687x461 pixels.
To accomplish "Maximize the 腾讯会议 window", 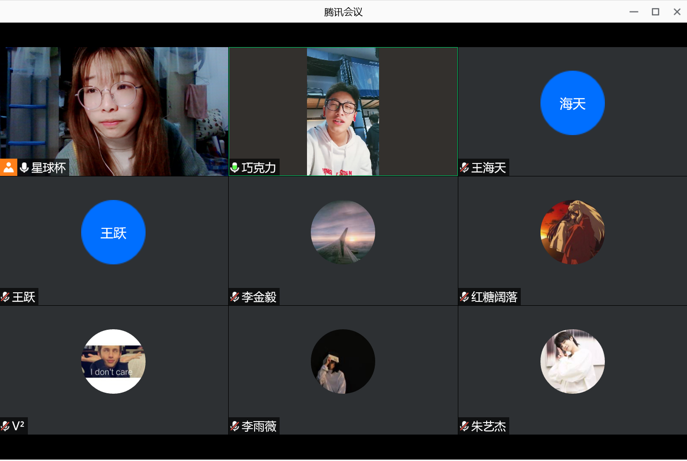I will click(655, 12).
